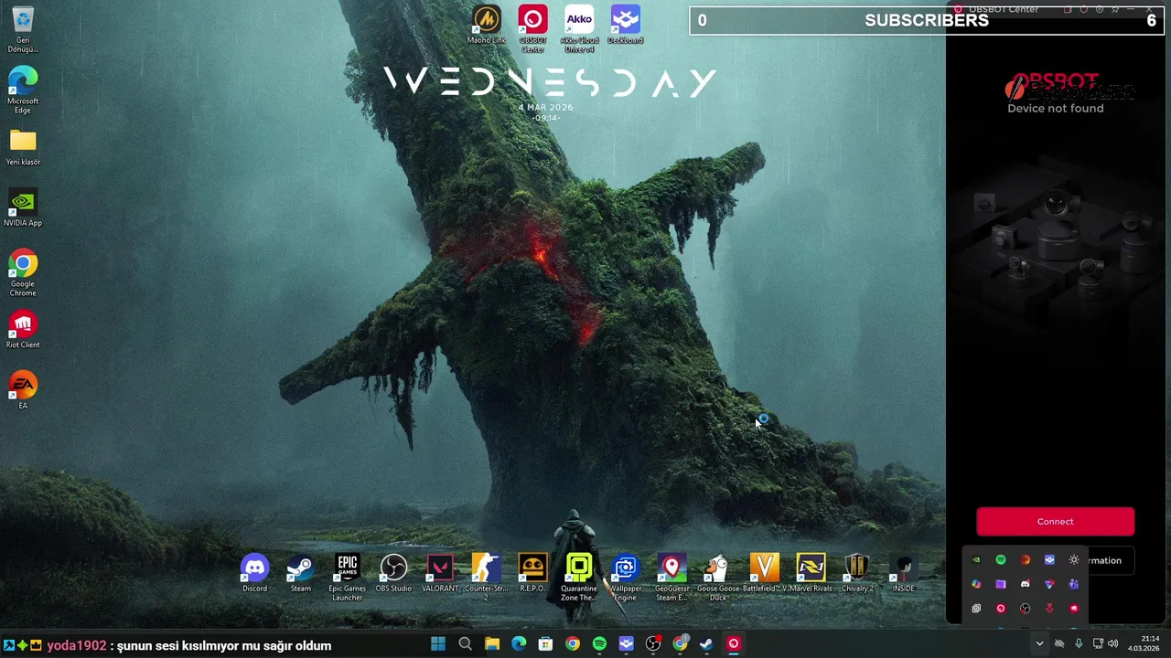Click Microsoft 365 Copilot icon in tray overflow

(x=976, y=584)
